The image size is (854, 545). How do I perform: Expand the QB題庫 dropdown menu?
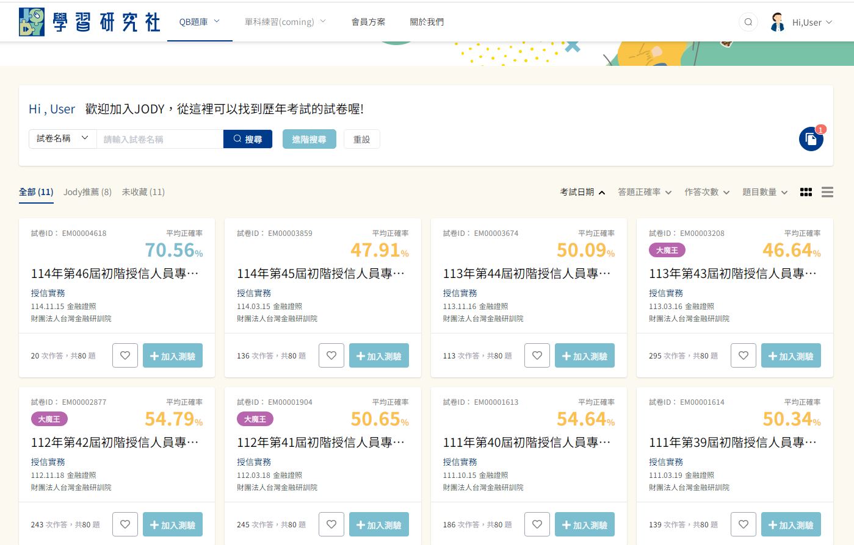(x=199, y=22)
